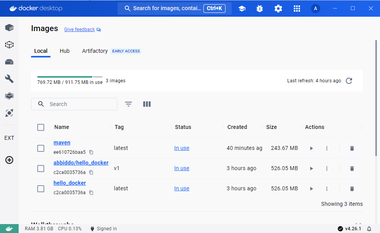Open the Troubleshoot bug icon
This screenshot has width=380, height=233.
pos(260,9)
